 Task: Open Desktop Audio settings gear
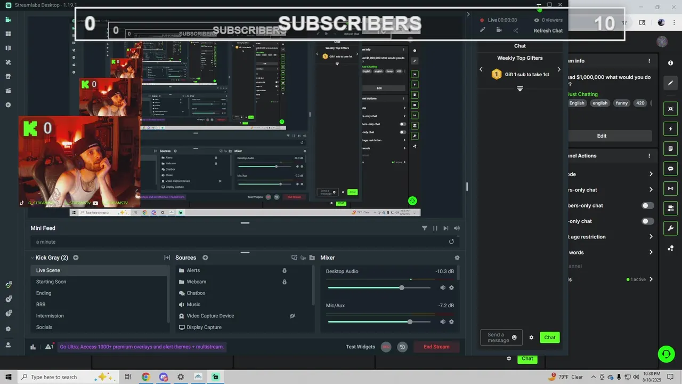[451, 287]
